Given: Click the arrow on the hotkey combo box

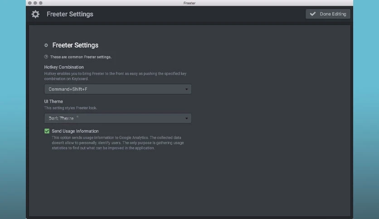Looking at the screenshot, I should [186, 89].
